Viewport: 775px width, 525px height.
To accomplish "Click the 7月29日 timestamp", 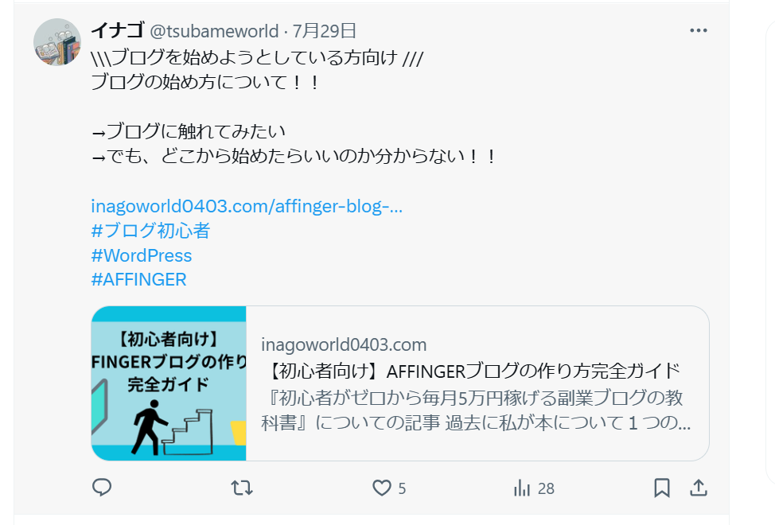I will click(x=324, y=31).
